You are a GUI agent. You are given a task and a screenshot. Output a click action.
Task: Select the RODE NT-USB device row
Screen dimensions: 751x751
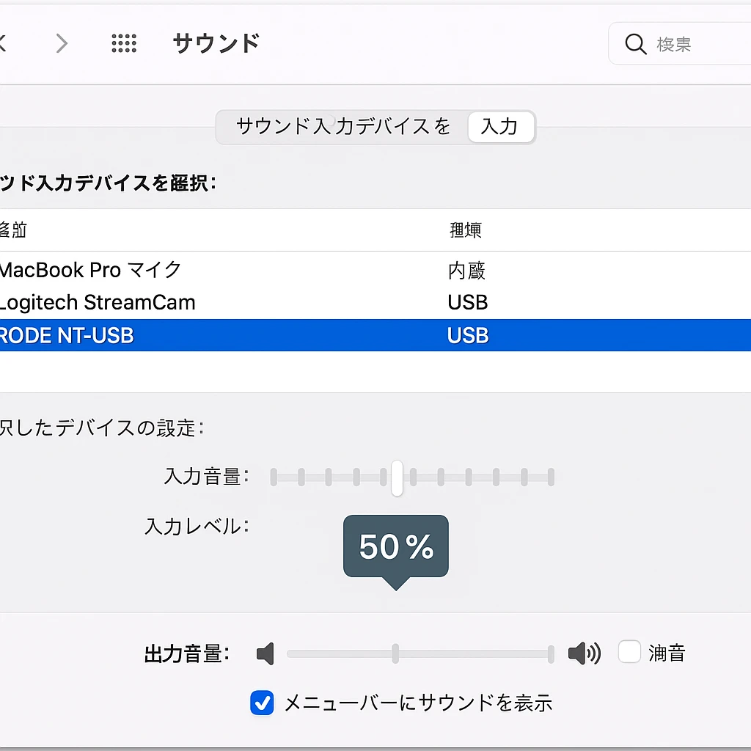click(67, 335)
